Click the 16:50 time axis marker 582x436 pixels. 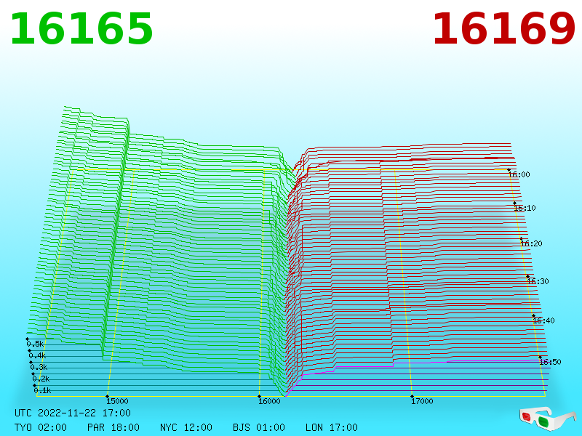point(550,362)
